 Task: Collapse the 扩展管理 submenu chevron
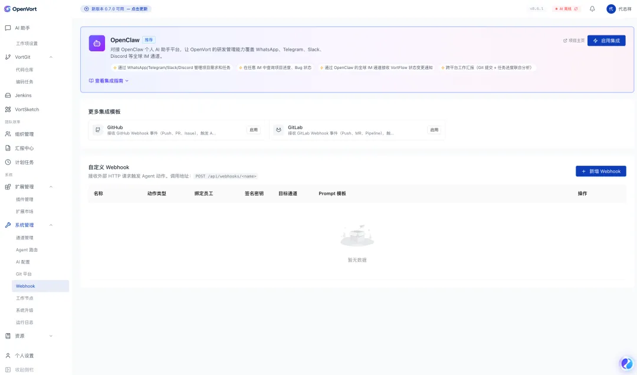coord(51,187)
